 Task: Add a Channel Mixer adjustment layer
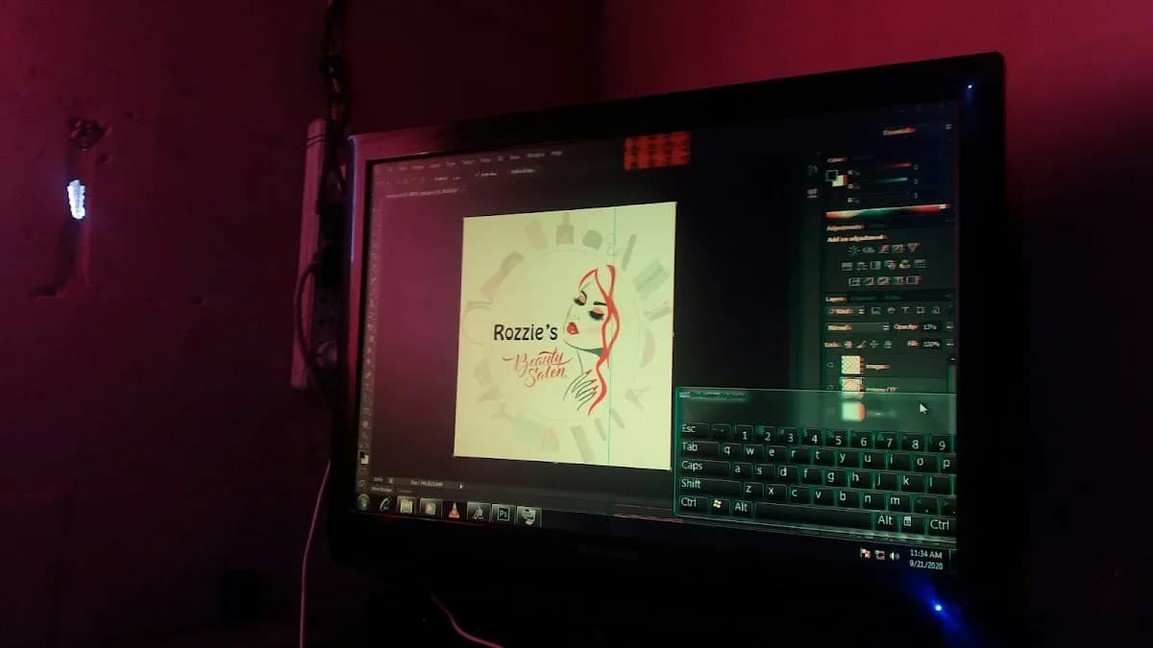tap(905, 265)
